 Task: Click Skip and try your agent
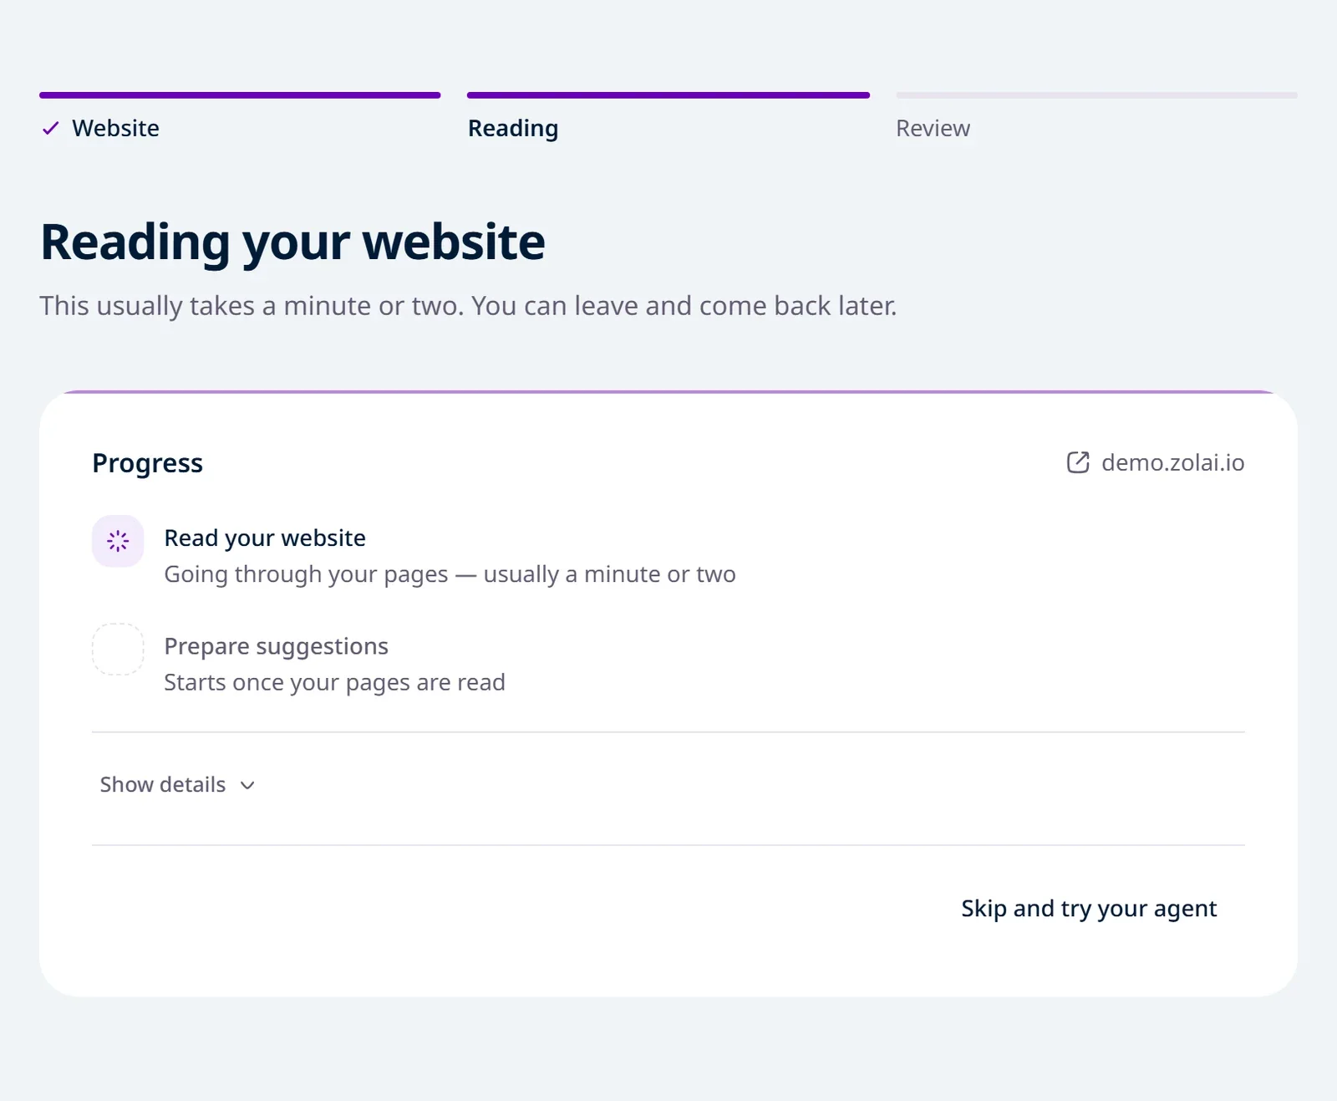point(1089,909)
